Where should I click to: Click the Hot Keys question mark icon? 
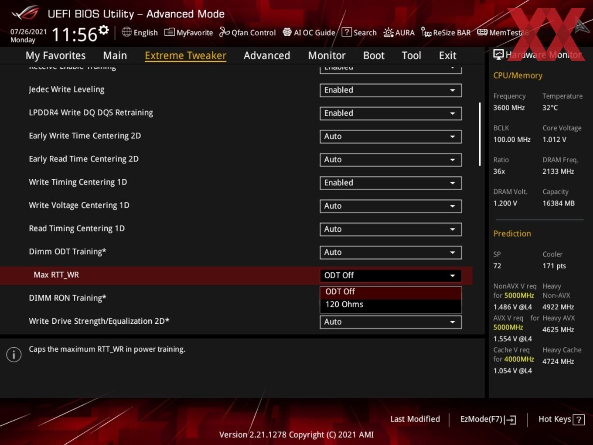[x=579, y=420]
